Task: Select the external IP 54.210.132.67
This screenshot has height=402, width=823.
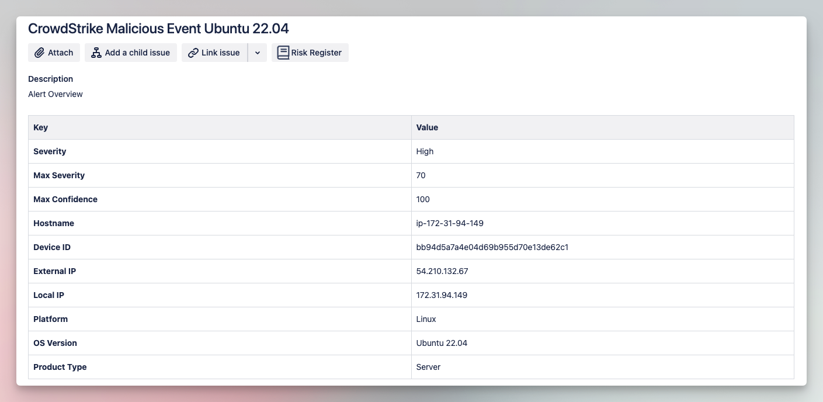Action: pos(442,271)
